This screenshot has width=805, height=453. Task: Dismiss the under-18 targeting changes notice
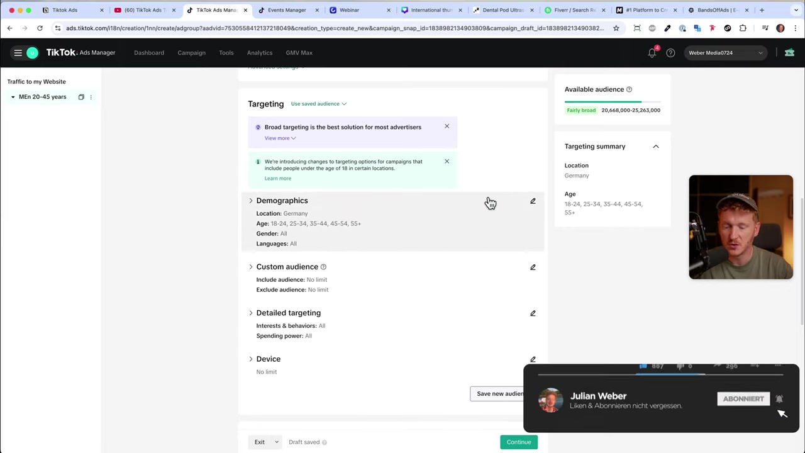click(447, 161)
